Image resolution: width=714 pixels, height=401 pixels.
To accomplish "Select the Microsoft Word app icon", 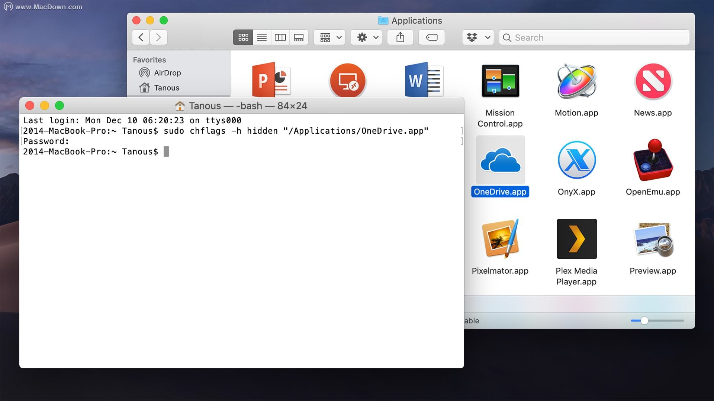I will coord(424,79).
